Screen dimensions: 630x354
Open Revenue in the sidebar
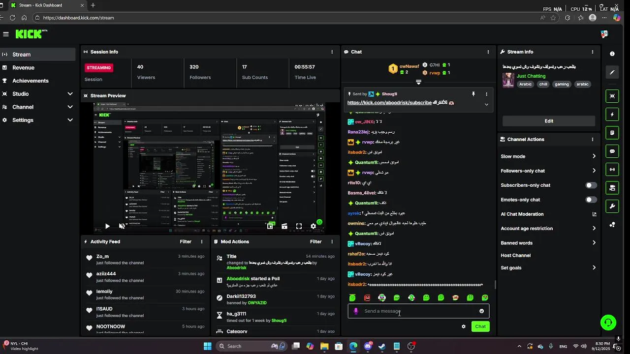[x=37, y=68]
